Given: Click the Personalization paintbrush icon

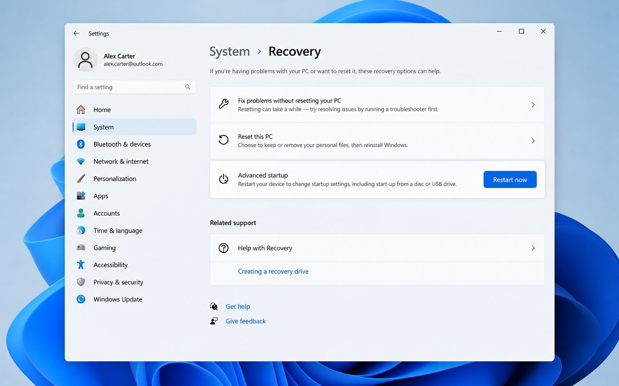Looking at the screenshot, I should point(81,179).
